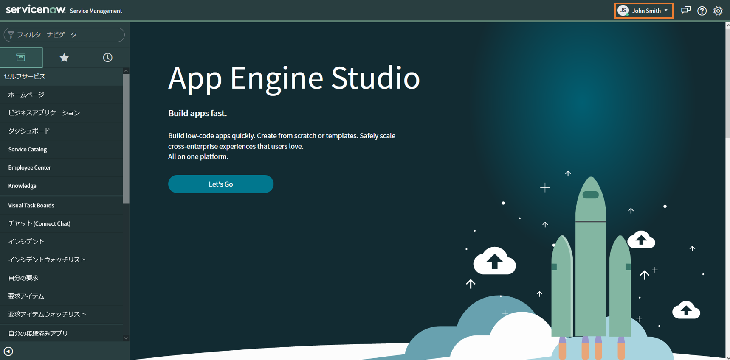Open 自分の要求 module

click(x=62, y=278)
